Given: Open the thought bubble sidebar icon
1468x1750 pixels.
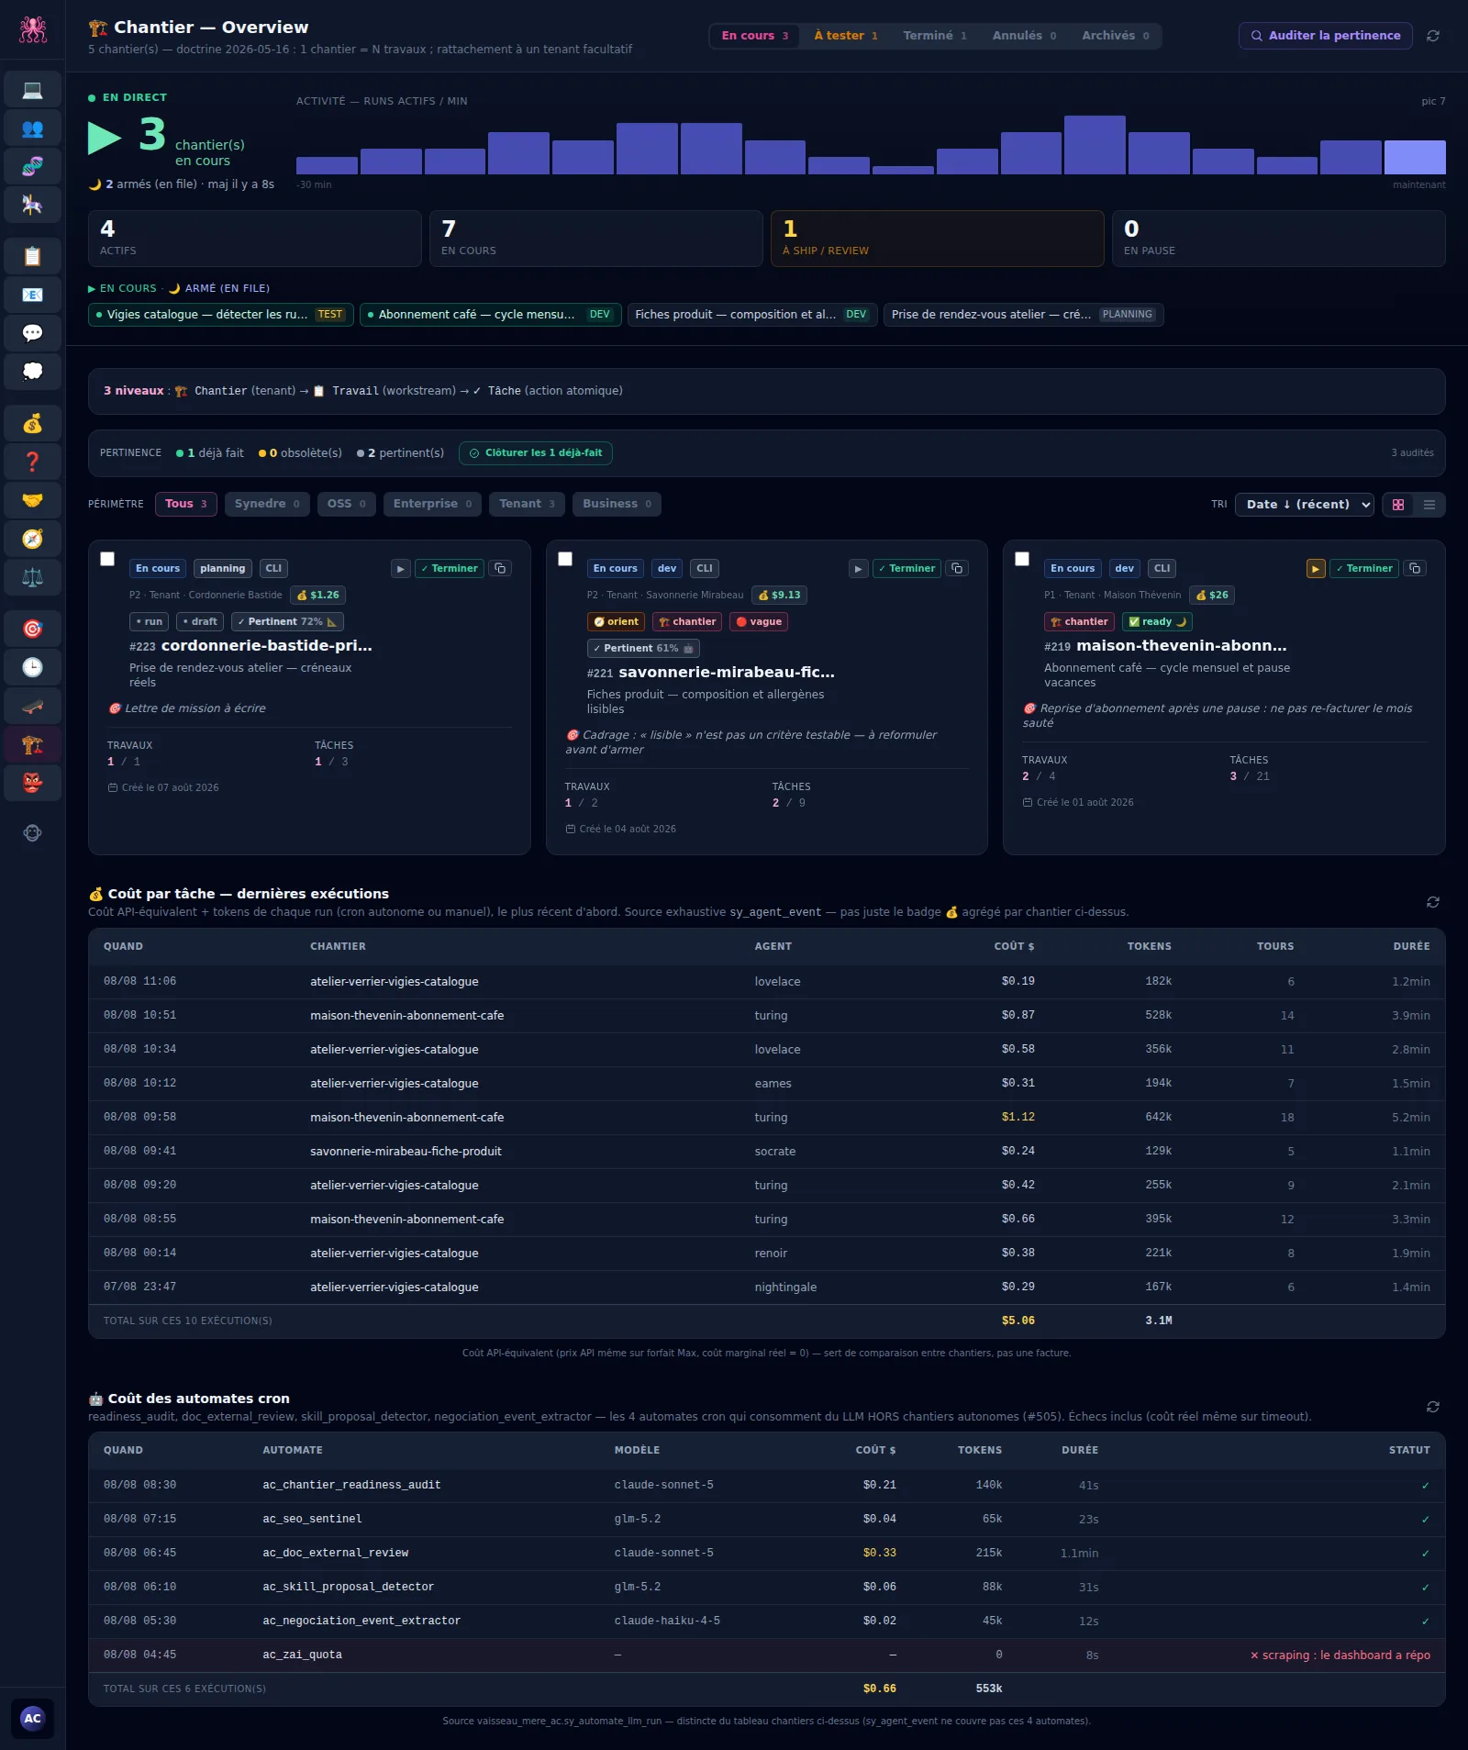Looking at the screenshot, I should pyautogui.click(x=32, y=372).
